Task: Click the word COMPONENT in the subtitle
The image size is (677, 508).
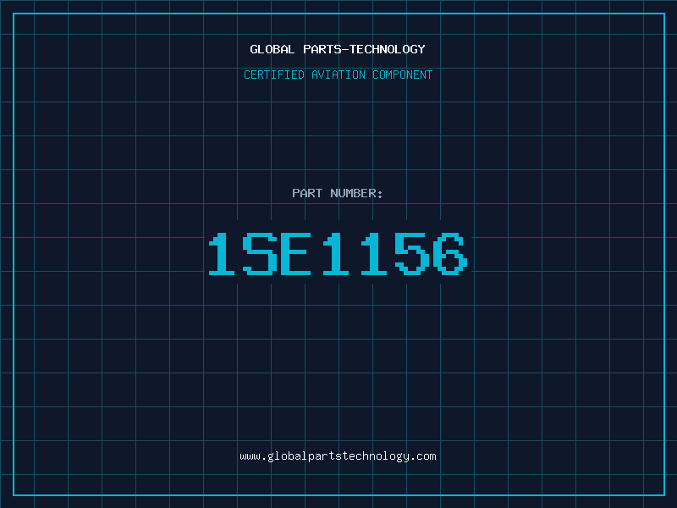Action: tap(402, 75)
